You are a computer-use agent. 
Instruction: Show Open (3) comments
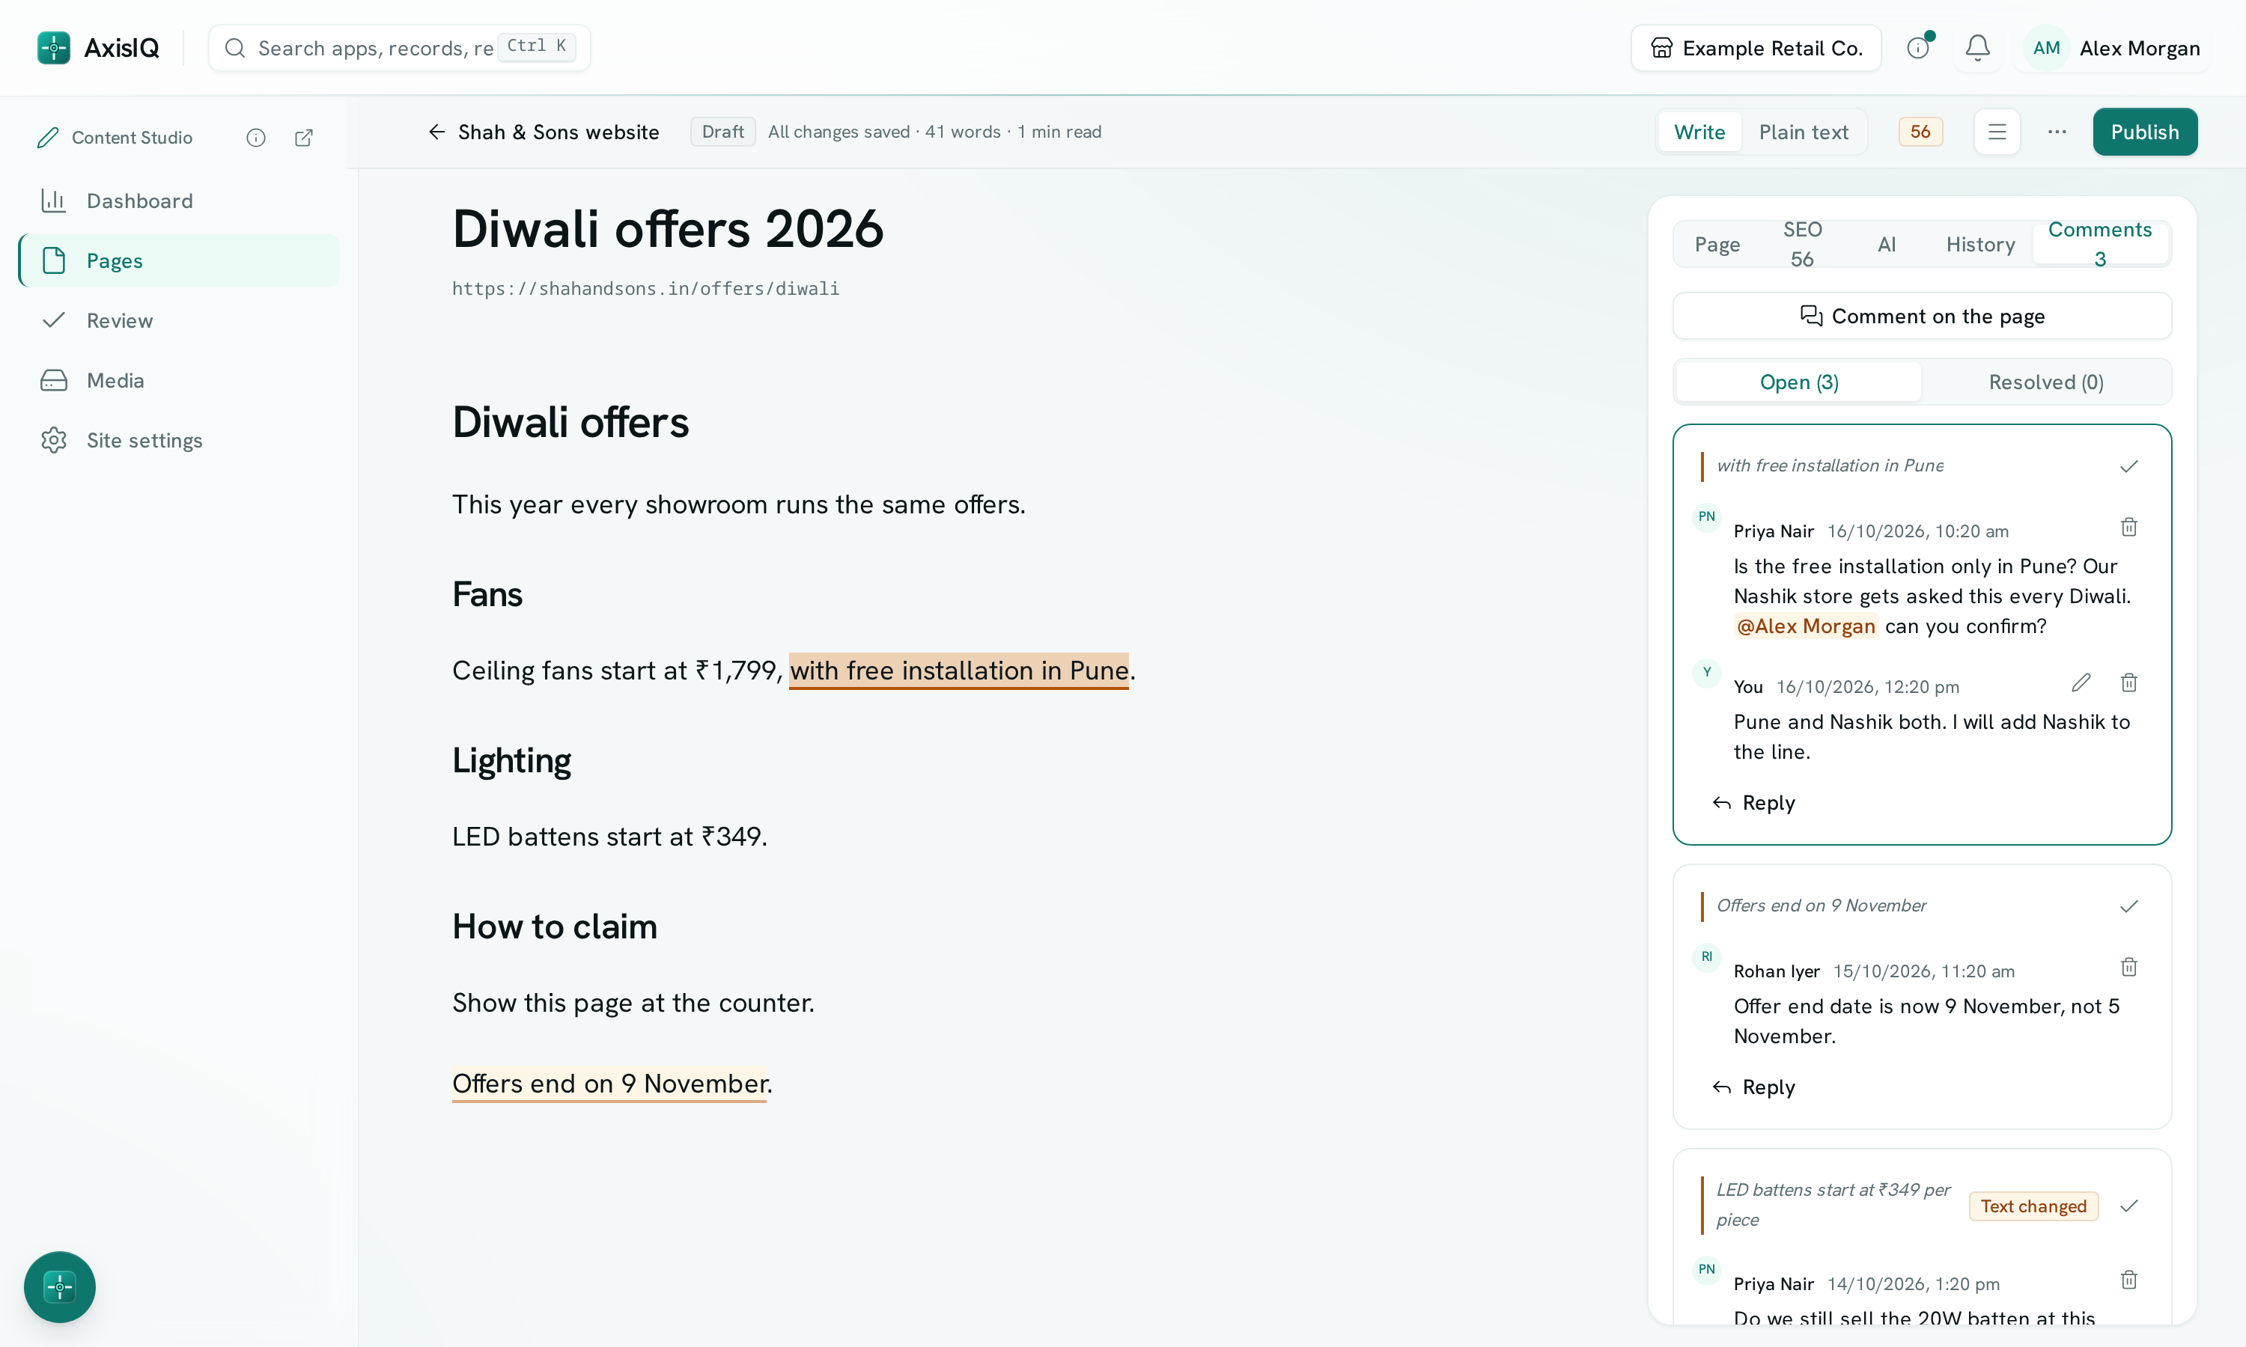point(1798,382)
